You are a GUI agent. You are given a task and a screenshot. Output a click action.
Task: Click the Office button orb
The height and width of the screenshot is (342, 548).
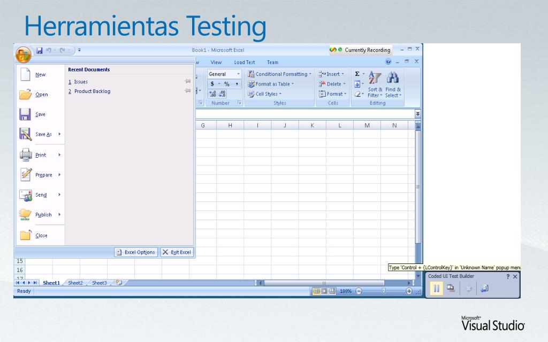click(24, 55)
